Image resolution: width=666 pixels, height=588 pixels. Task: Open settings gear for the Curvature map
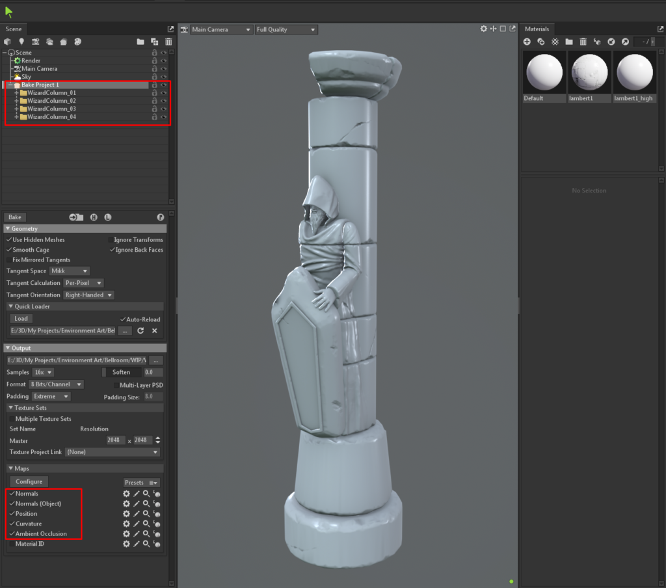pos(126,524)
